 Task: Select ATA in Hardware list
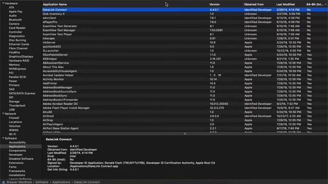click(x=11, y=8)
